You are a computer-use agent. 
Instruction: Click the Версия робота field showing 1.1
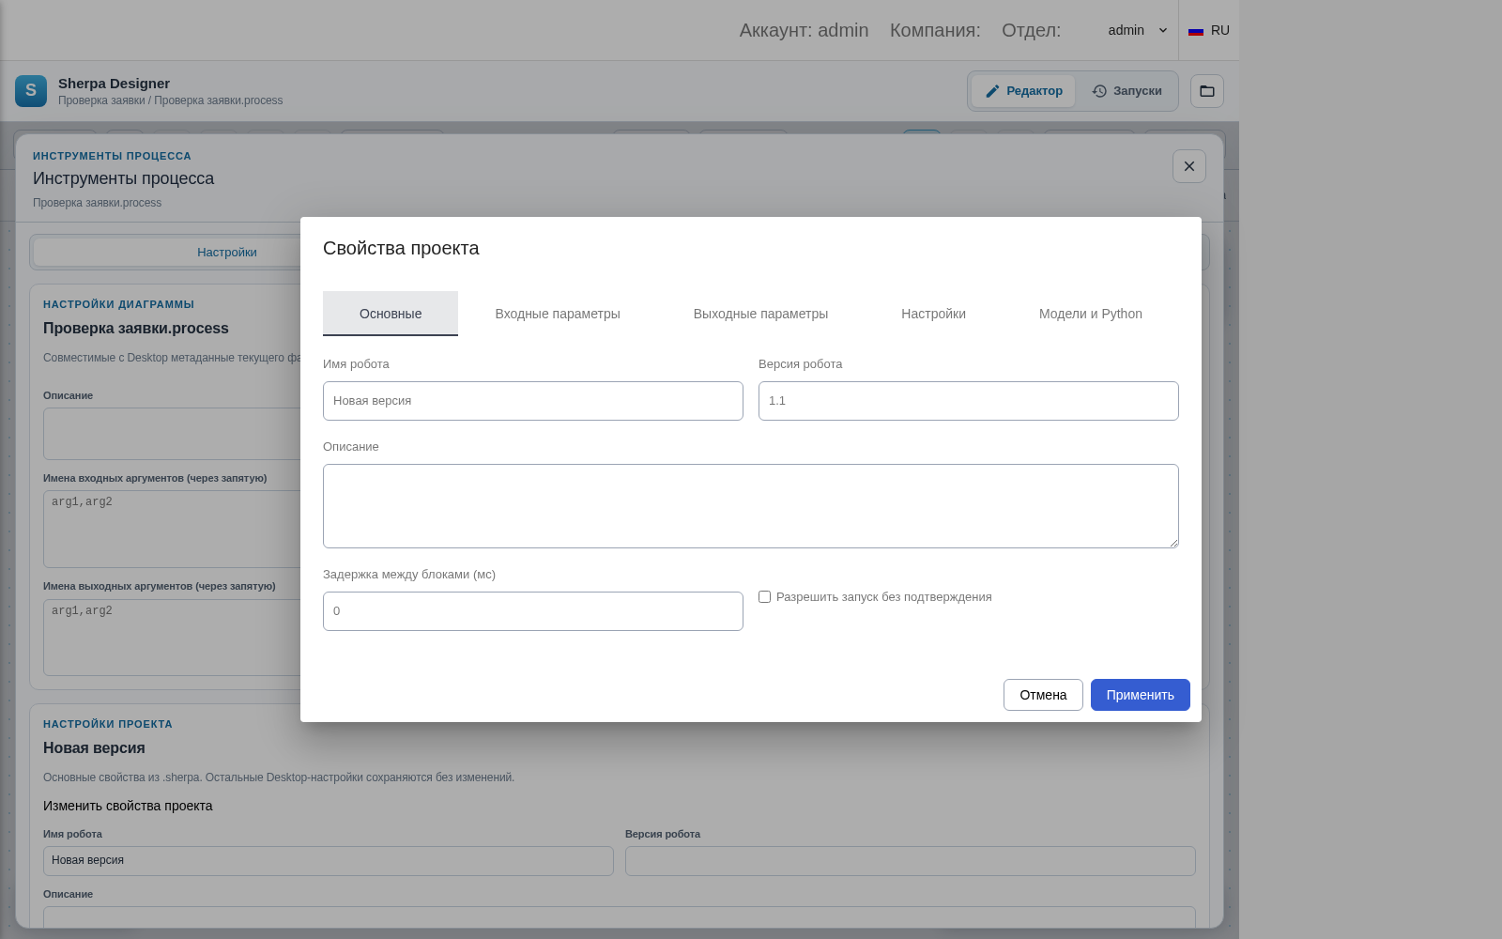coord(969,401)
